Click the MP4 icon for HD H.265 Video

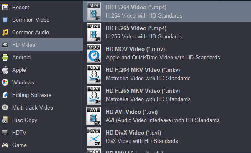(94, 32)
